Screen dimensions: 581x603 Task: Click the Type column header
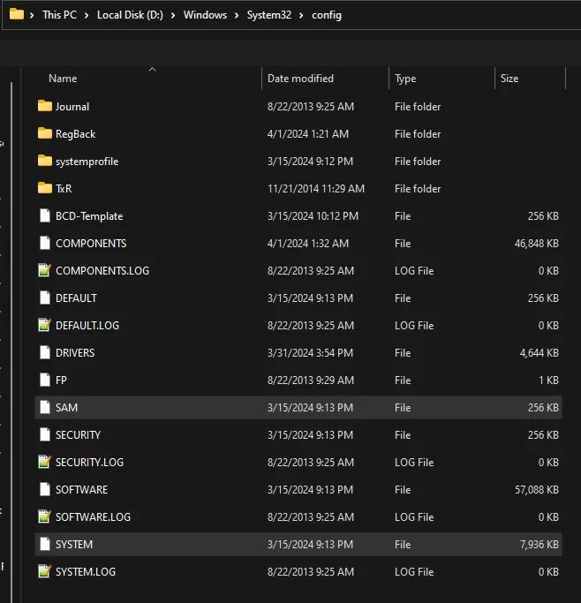tap(405, 79)
